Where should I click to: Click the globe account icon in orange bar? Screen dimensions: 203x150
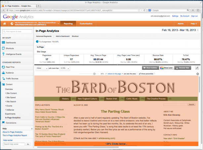[12, 24]
